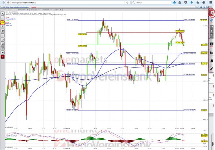Viewport: 215px width, 150px height.
Task: Click the EMA: 50 legend entry
Action: coord(8,24)
